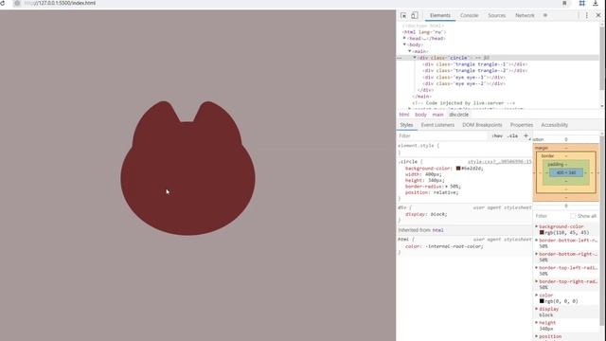Expand computed display property
606x341 pixels.
pyautogui.click(x=537, y=309)
